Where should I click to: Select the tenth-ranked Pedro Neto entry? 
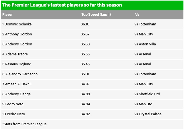tap(13, 114)
